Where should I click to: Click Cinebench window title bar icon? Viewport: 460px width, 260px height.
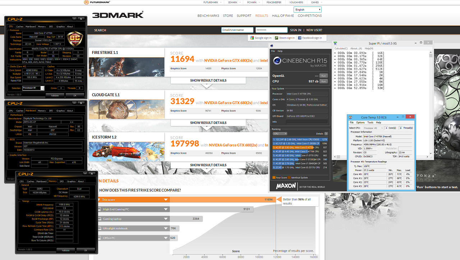click(272, 46)
